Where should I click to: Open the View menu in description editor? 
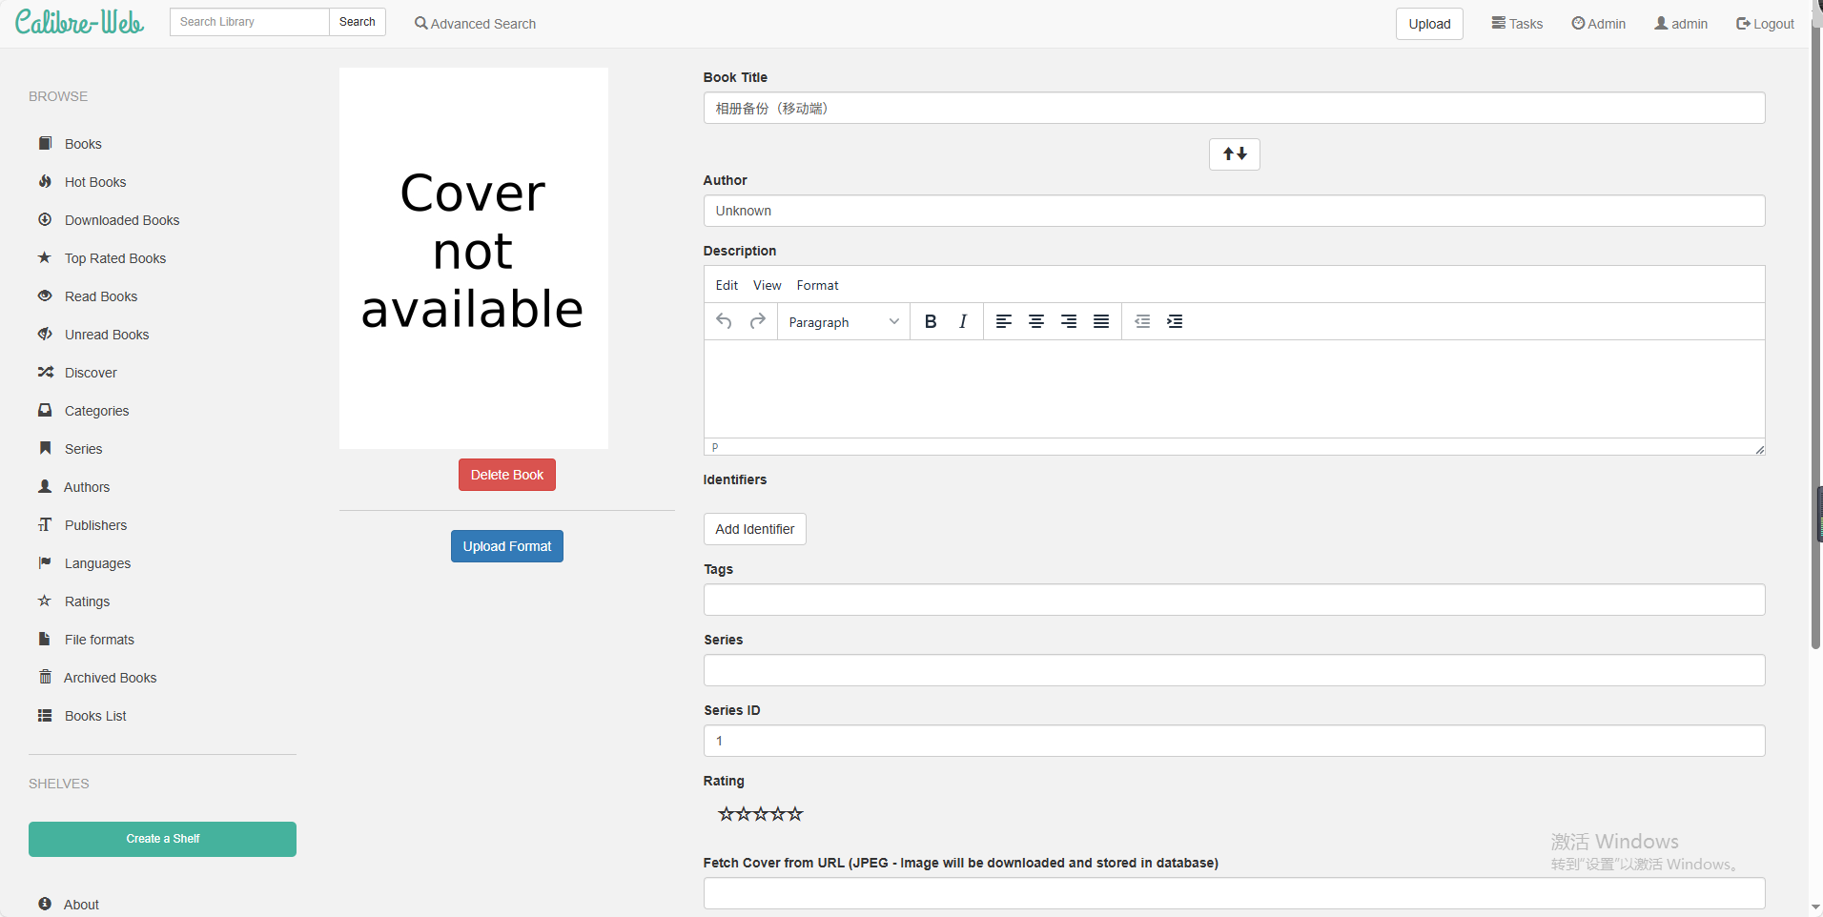tap(767, 285)
